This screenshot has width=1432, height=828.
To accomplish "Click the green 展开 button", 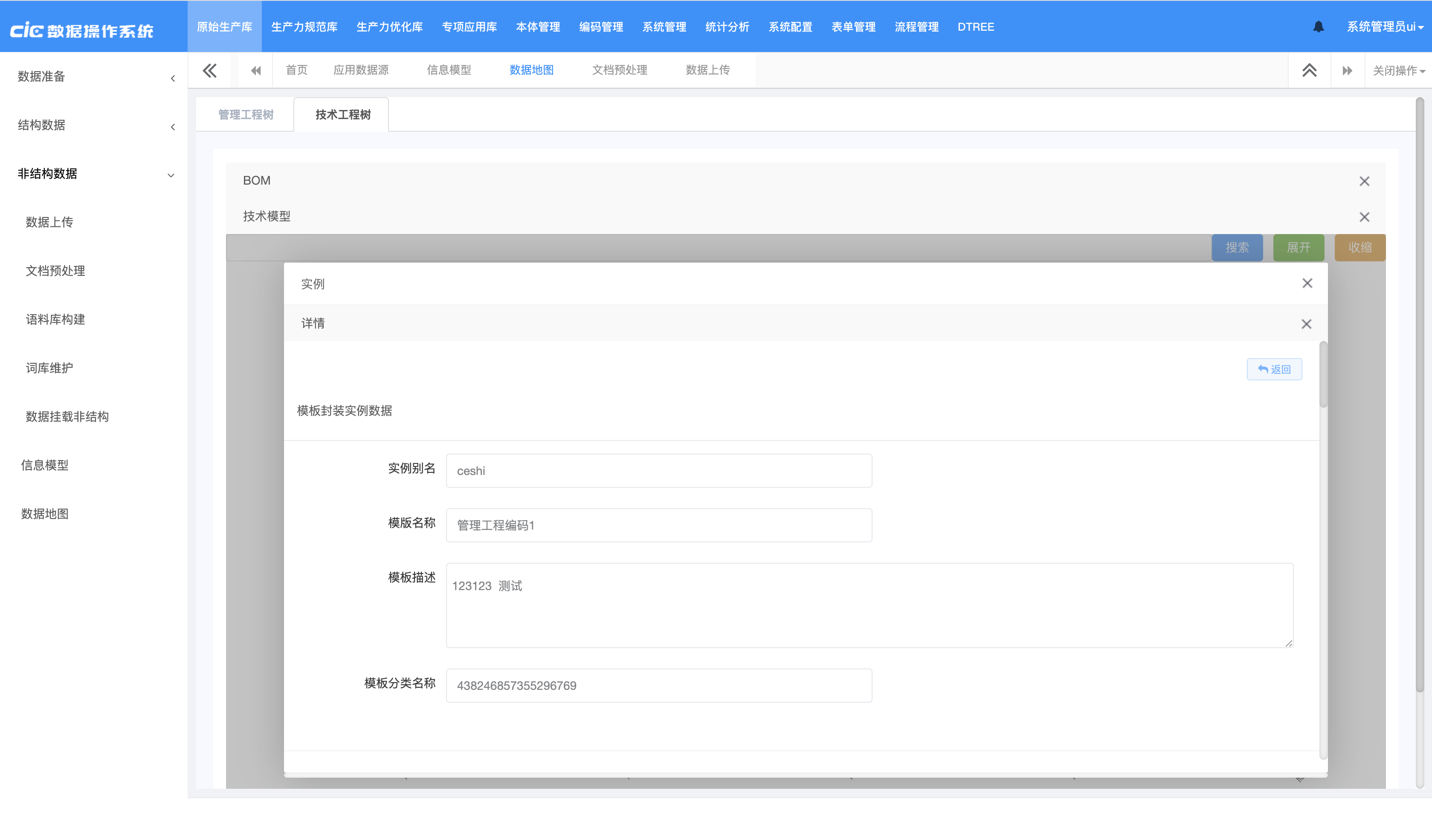I will click(1298, 247).
